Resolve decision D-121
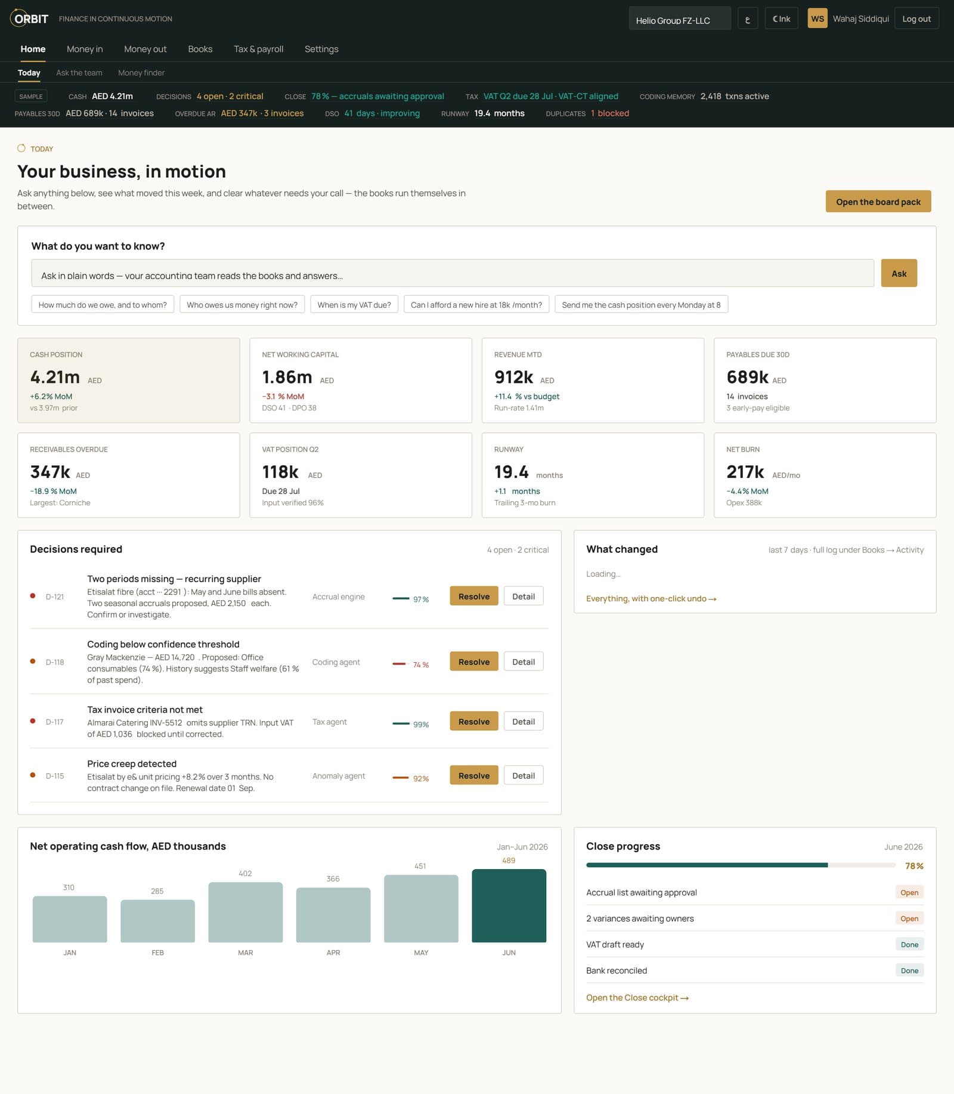 (474, 597)
